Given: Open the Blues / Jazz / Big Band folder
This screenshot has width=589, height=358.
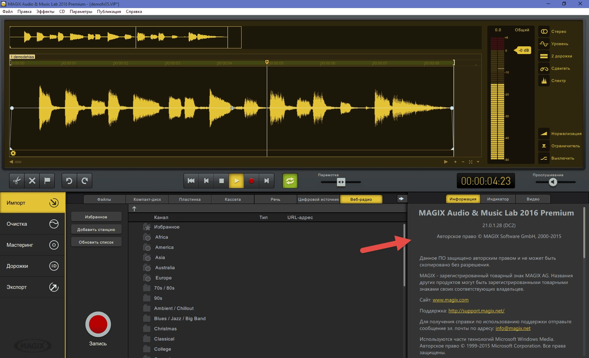Looking at the screenshot, I should [180, 319].
